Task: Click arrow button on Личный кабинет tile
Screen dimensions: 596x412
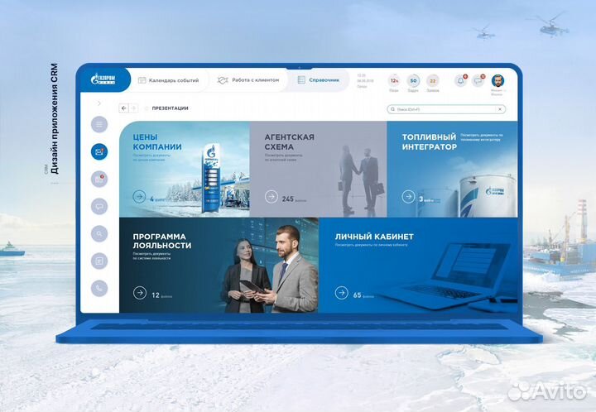Action: pos(341,293)
